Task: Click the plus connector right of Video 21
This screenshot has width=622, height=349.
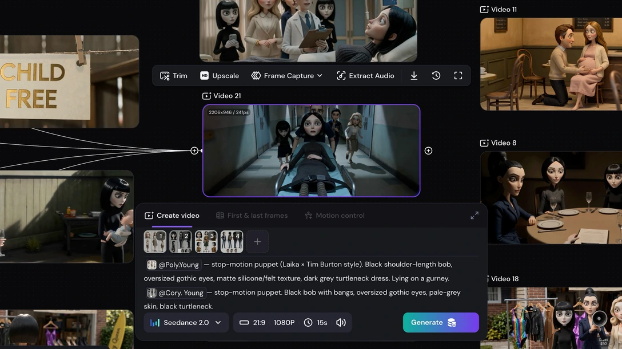Action: coord(428,151)
